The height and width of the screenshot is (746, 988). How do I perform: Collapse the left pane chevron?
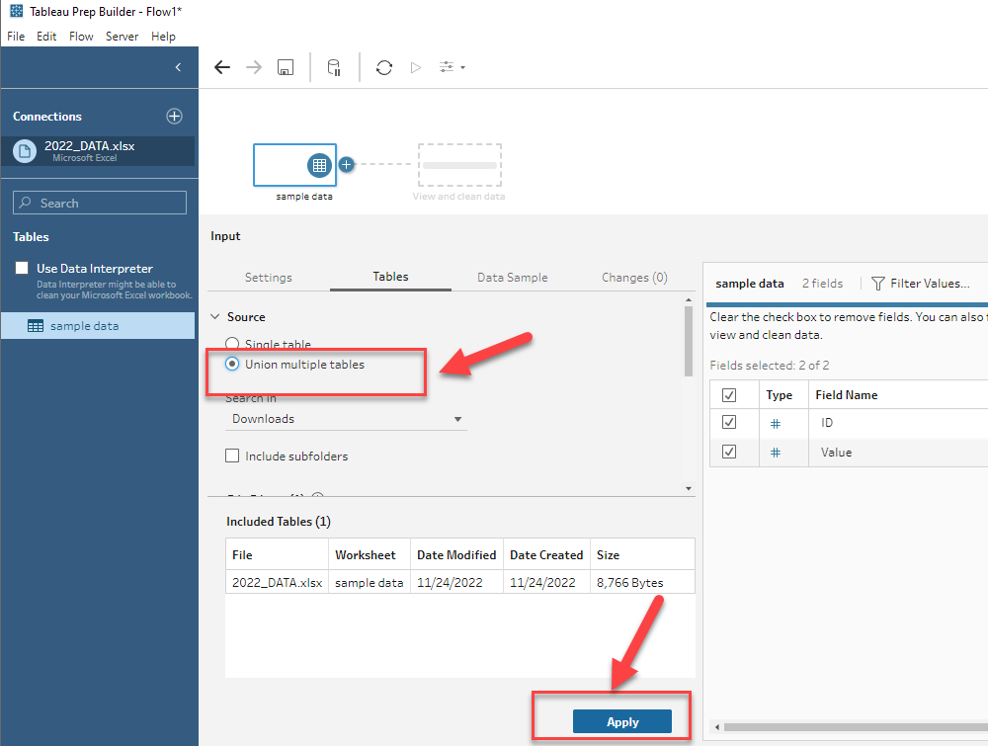coord(178,67)
